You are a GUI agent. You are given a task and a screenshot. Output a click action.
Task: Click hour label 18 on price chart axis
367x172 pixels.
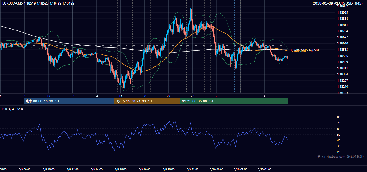click(x=144, y=96)
